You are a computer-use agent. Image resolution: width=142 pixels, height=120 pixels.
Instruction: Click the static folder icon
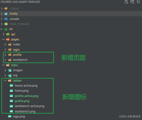pos(8,65)
